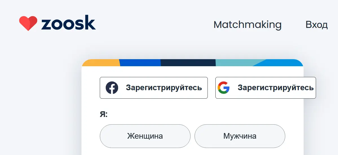Click the bright royal blue banner segment
The image size is (338, 155).
140,63
